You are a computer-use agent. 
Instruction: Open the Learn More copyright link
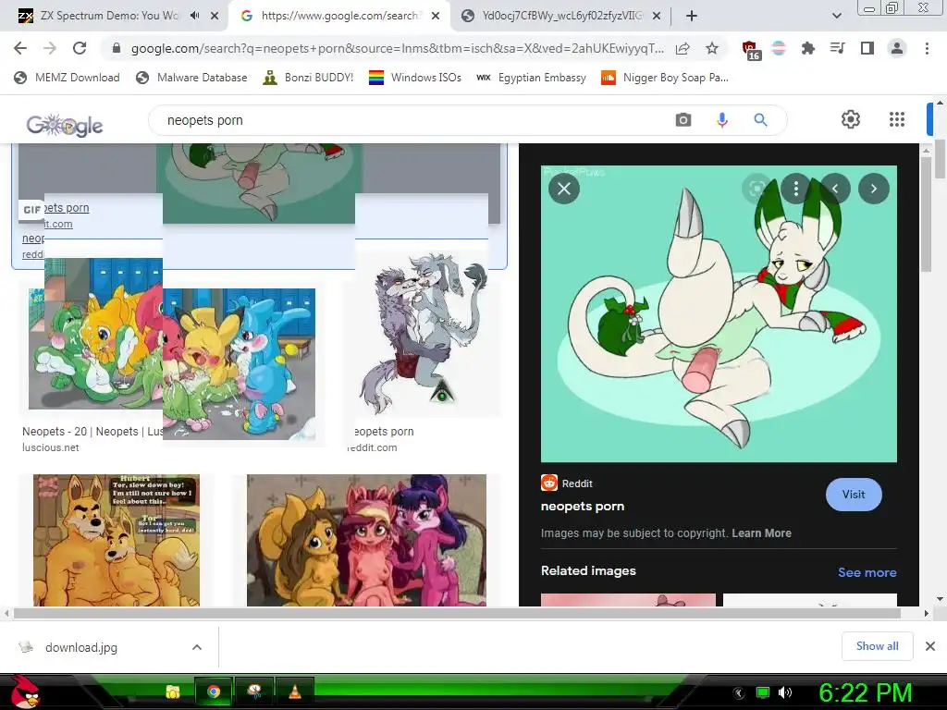[762, 533]
